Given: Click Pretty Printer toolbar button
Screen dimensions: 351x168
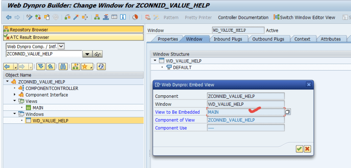Looking at the screenshot, I should (x=198, y=18).
